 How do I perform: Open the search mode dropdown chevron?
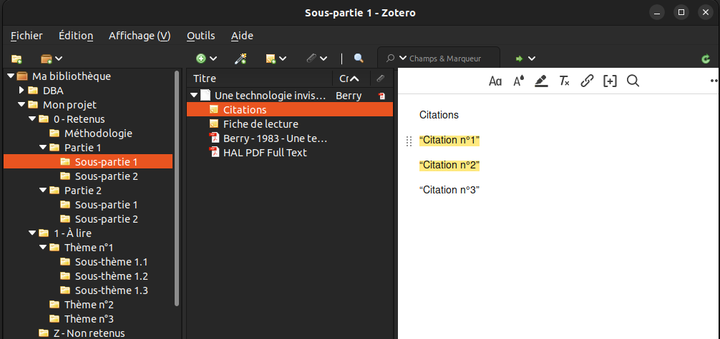(403, 59)
